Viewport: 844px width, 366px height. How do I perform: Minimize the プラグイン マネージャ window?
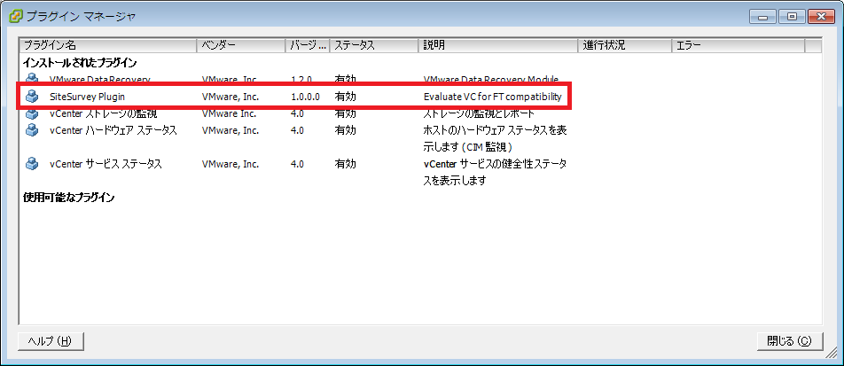pyautogui.click(x=762, y=16)
